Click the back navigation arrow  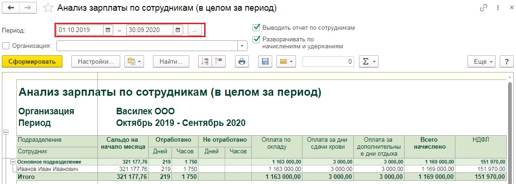click(11, 8)
